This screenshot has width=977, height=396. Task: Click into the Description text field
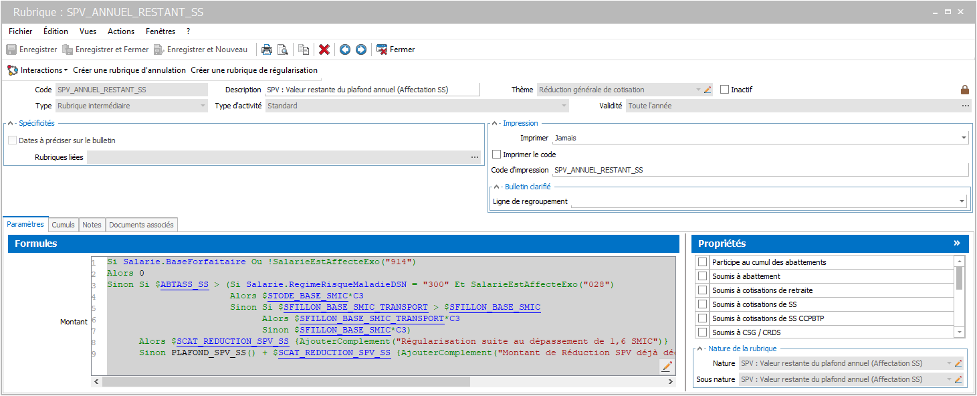[372, 90]
